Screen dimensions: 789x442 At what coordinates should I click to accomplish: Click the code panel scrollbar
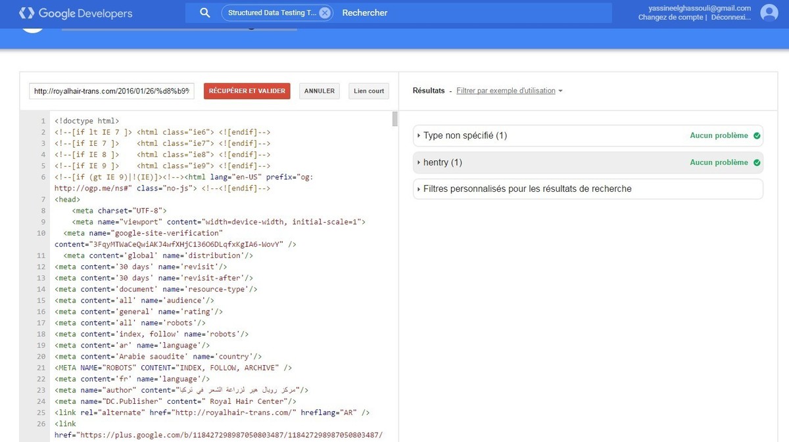395,120
